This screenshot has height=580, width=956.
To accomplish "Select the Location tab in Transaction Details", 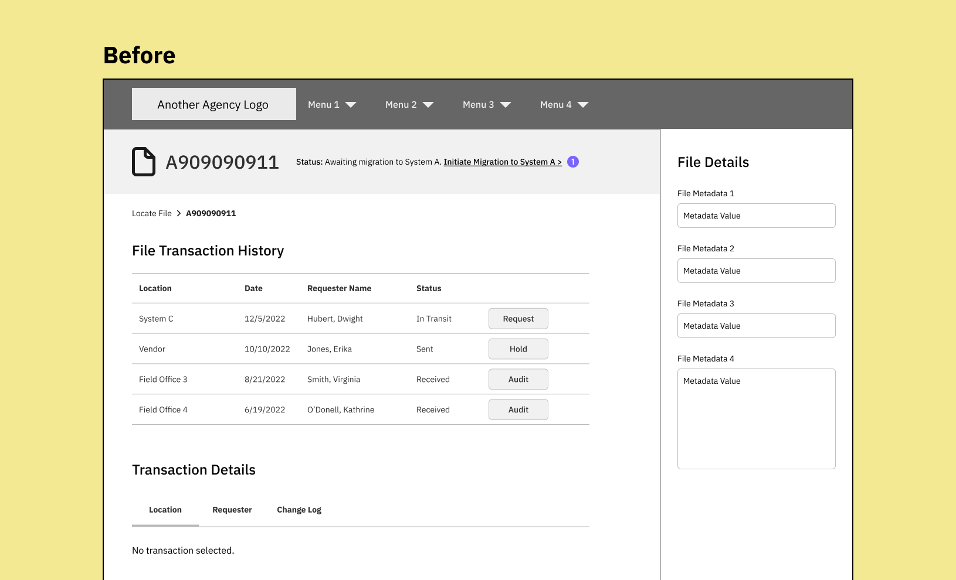I will [x=165, y=510].
